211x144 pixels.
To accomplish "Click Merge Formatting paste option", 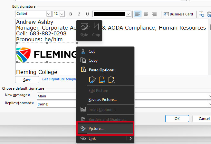I will pyautogui.click(x=102, y=80).
